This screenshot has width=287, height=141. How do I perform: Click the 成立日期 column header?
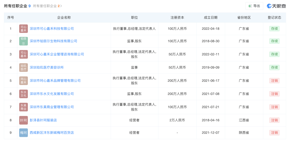point(210,18)
